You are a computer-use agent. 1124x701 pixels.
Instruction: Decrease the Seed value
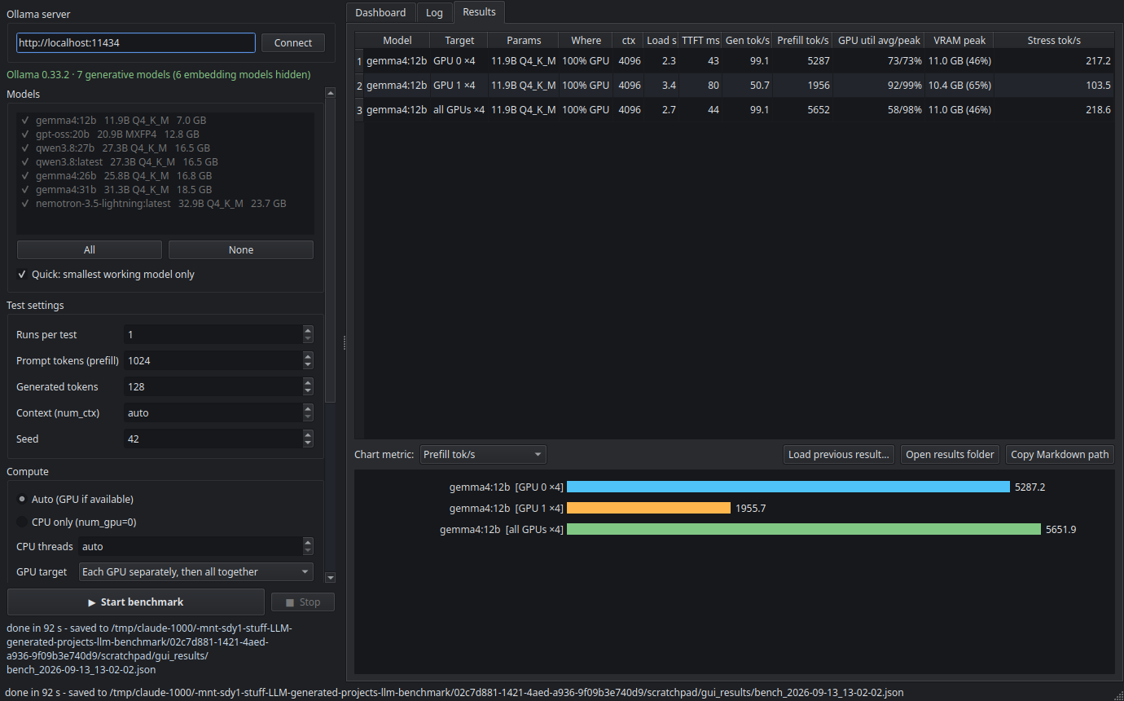(x=308, y=443)
